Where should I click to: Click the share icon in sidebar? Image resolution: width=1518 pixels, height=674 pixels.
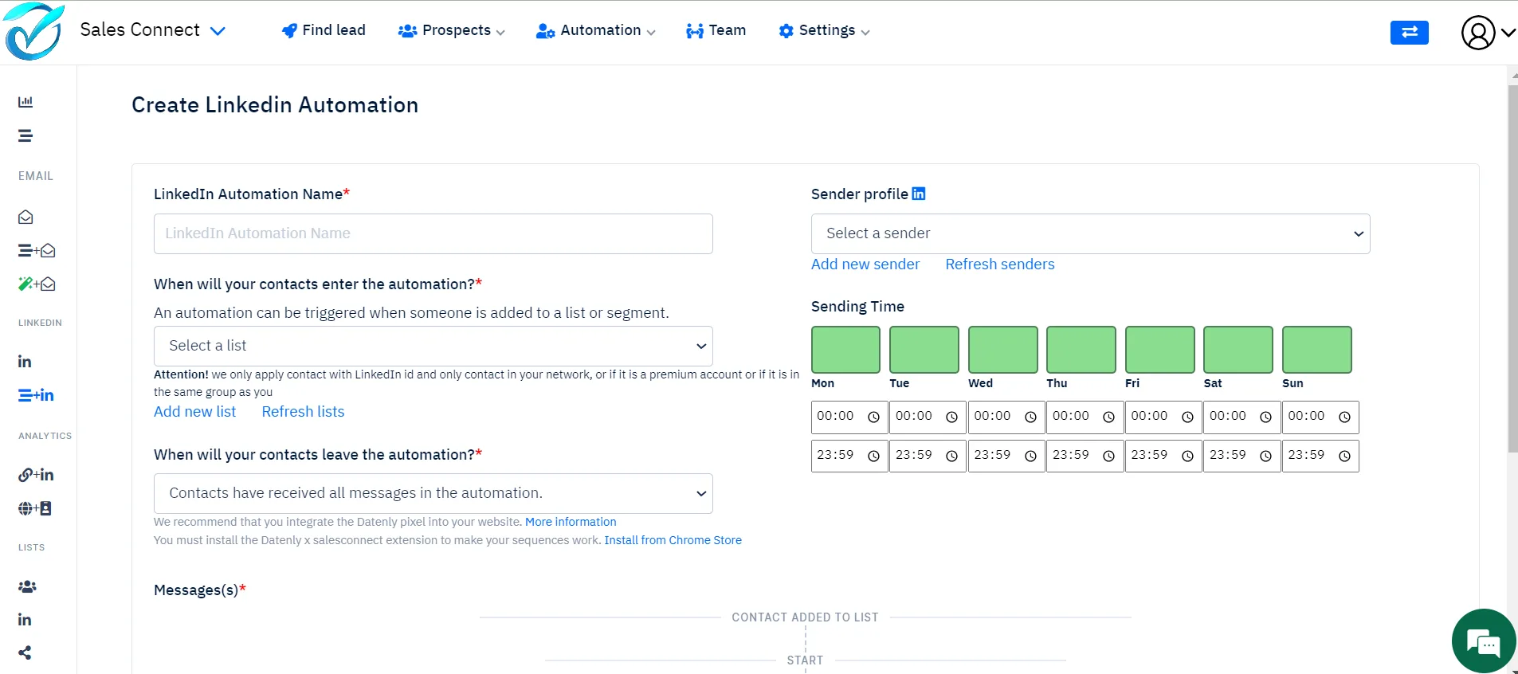25,652
